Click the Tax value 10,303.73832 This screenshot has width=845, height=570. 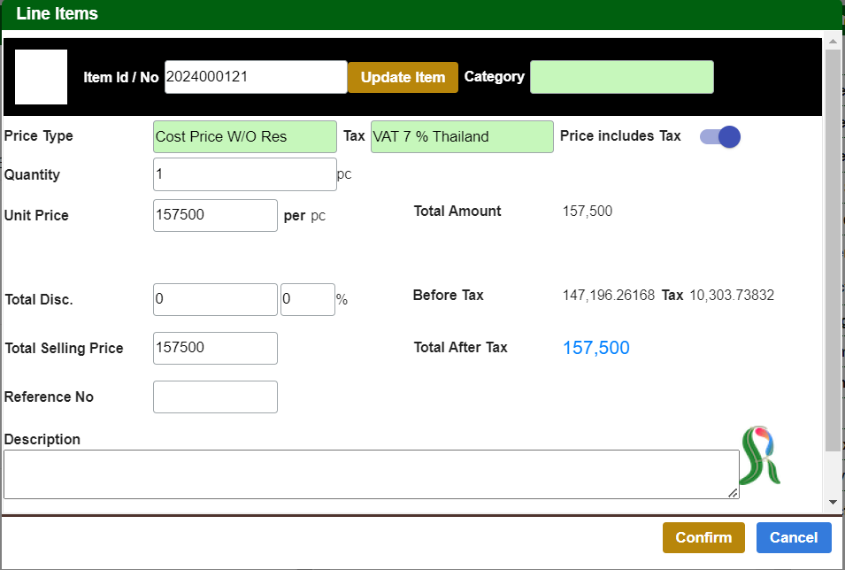tap(732, 295)
